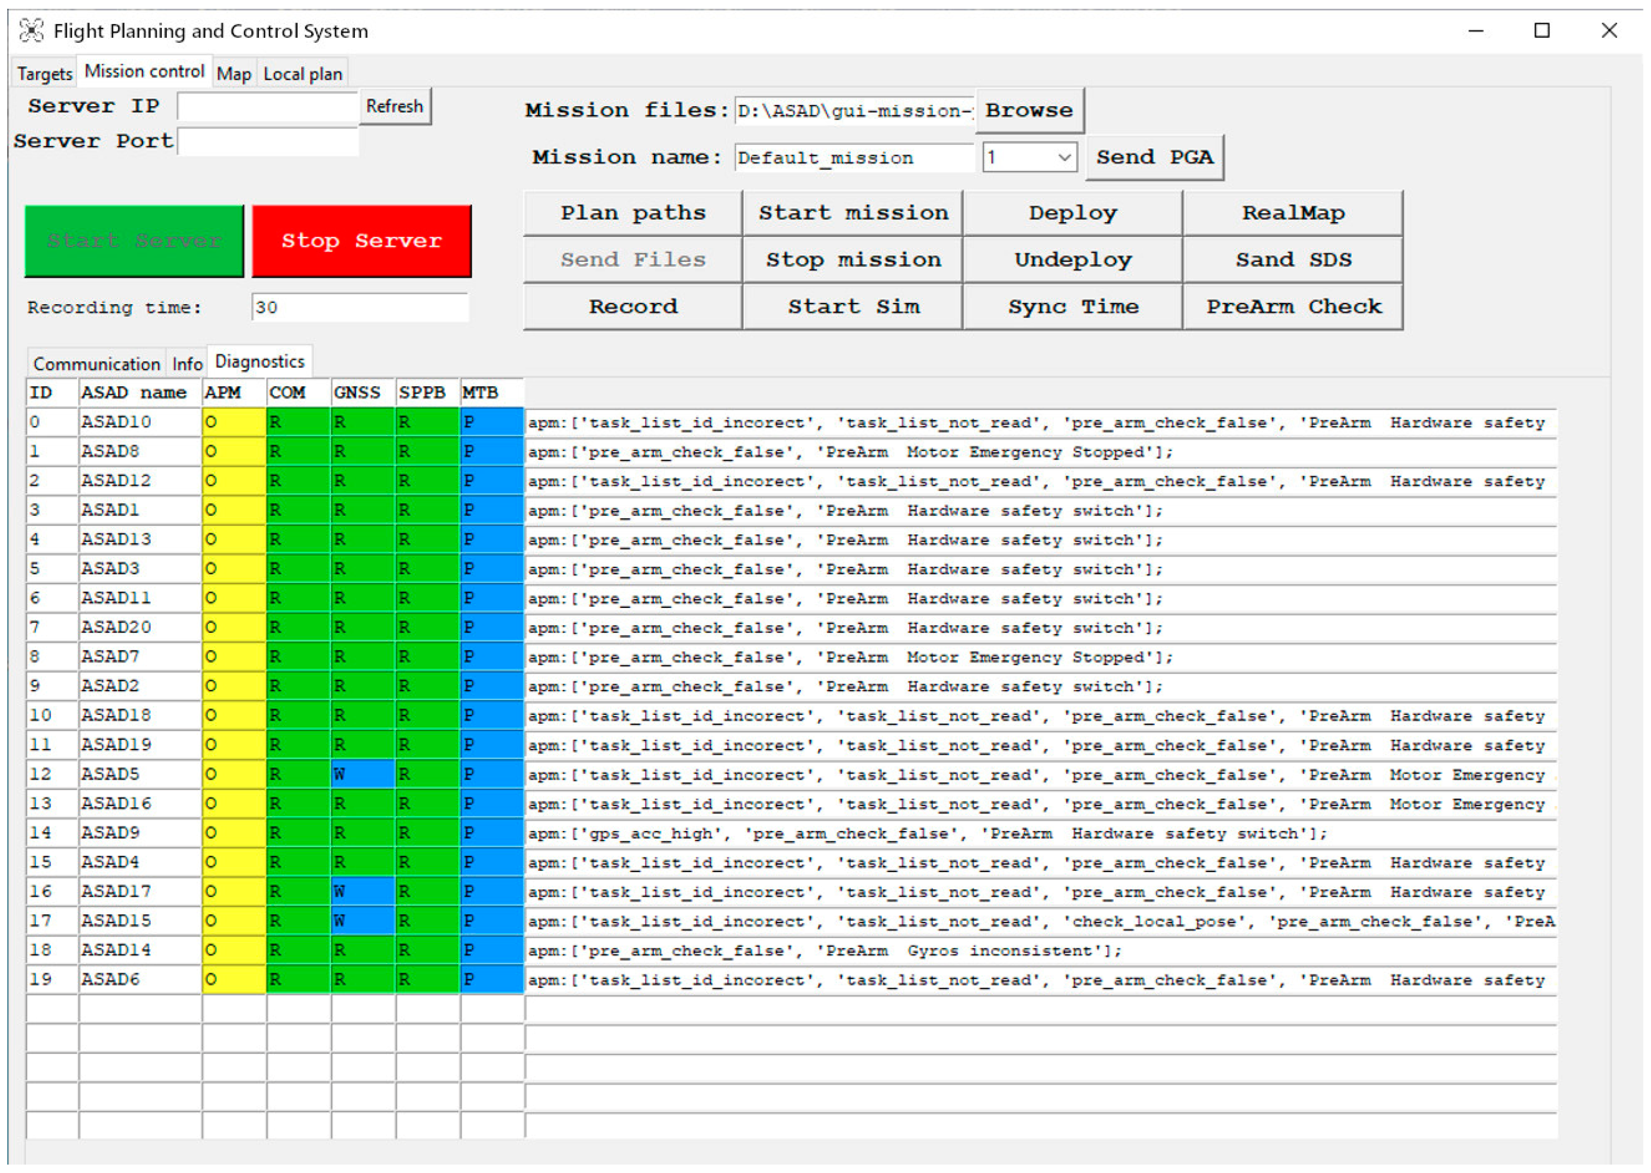Maximize the application window
Screen dimensions: 1651x1173
click(x=1541, y=30)
